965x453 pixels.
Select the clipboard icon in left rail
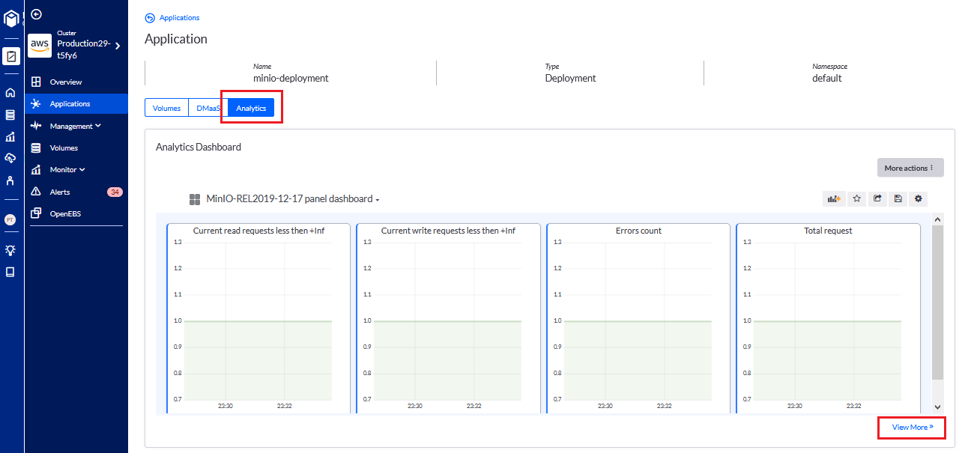pos(11,56)
